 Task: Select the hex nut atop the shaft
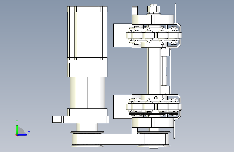[154, 9]
